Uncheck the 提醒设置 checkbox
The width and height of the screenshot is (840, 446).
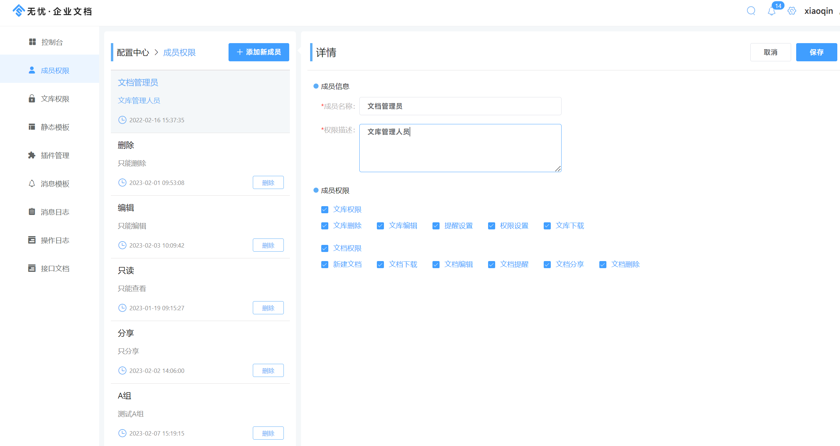click(x=436, y=226)
